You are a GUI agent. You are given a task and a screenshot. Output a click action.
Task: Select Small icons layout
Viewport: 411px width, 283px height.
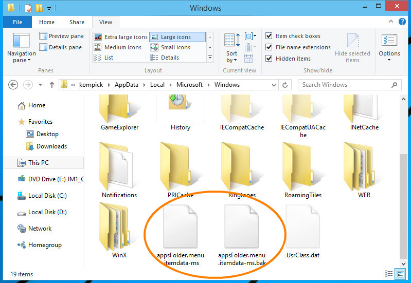click(170, 47)
